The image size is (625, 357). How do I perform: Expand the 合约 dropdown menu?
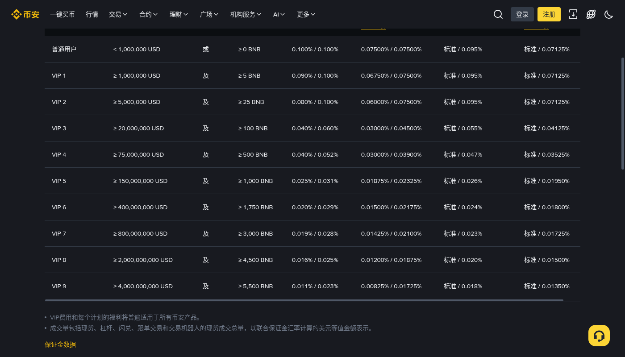(x=149, y=14)
